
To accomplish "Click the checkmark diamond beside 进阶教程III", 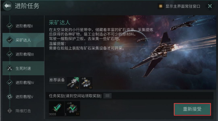I will click(x=10, y=54).
